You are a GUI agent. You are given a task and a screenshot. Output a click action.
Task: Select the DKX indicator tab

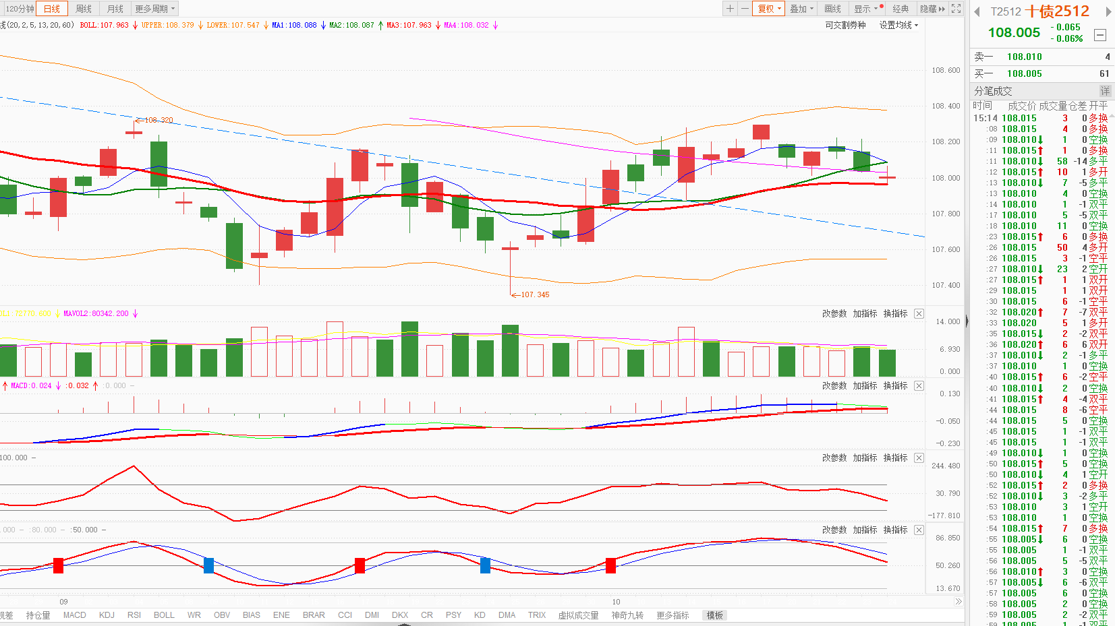[x=400, y=615]
